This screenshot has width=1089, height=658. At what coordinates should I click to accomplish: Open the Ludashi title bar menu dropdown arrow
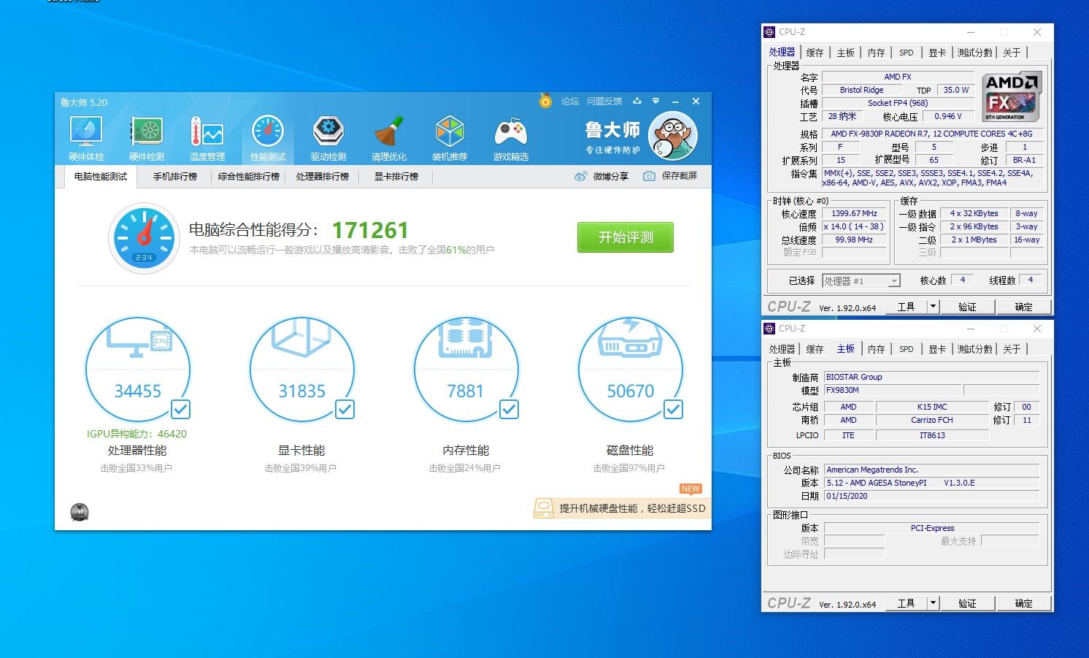coord(655,101)
